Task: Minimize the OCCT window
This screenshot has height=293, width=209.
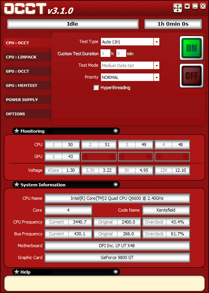Action: click(195, 7)
